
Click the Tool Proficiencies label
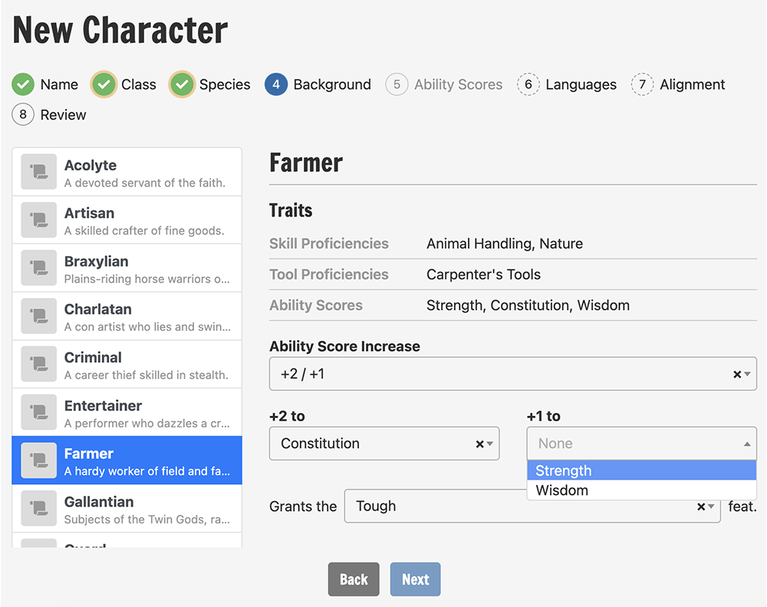(x=329, y=274)
